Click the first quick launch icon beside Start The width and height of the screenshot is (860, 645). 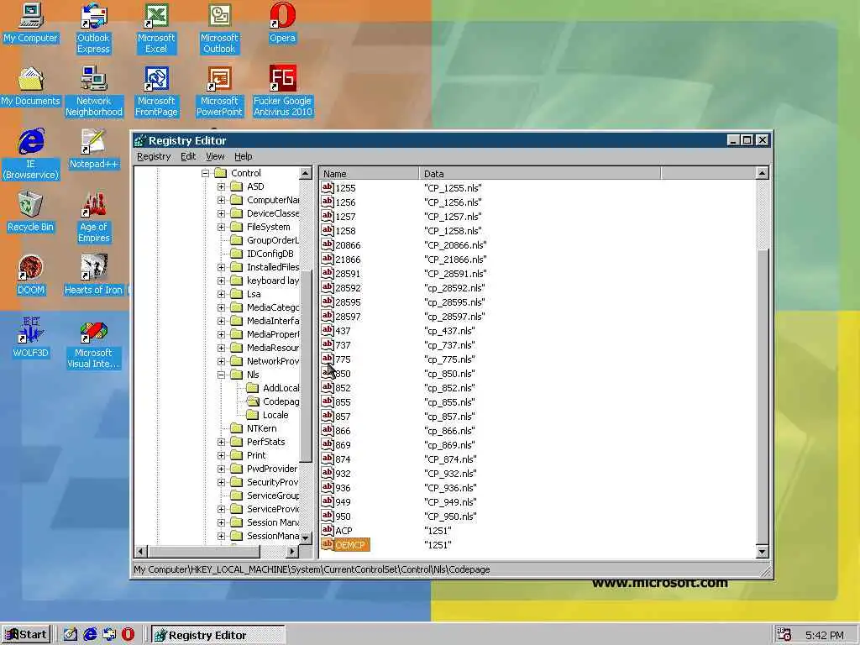71,635
